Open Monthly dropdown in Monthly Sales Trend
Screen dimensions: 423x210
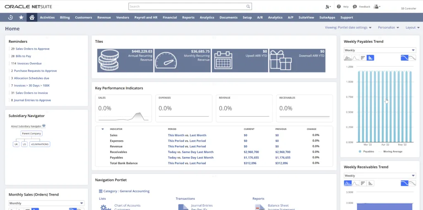(46, 203)
